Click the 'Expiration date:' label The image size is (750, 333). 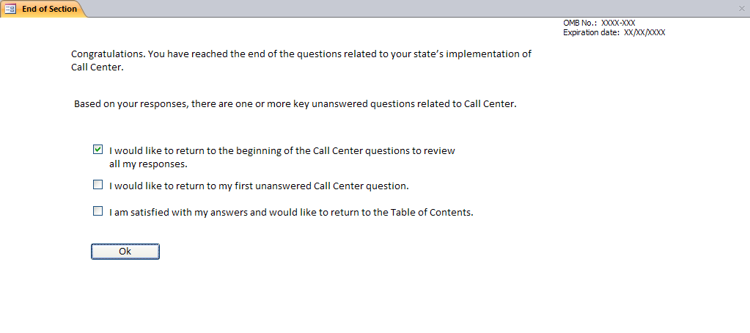[591, 32]
